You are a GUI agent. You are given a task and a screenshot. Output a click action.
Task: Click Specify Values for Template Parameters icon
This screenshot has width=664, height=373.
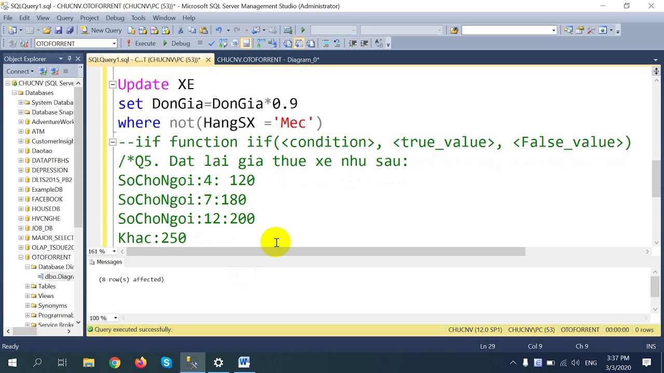click(379, 44)
